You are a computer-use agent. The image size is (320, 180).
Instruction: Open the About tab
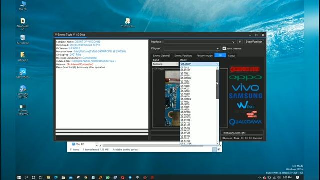coord(231,55)
